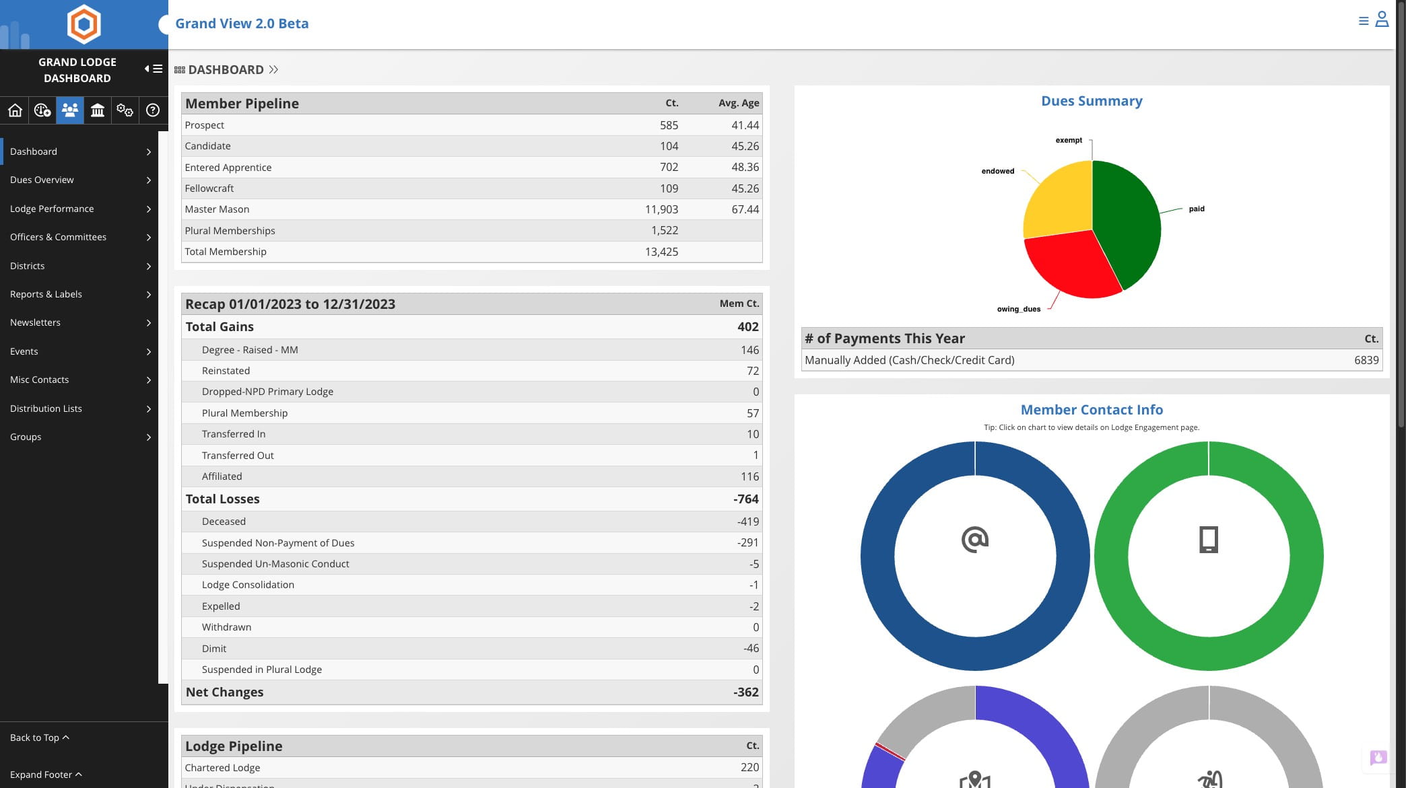1406x788 pixels.
Task: Expand the Distribution Lists chevron
Action: pyautogui.click(x=149, y=409)
